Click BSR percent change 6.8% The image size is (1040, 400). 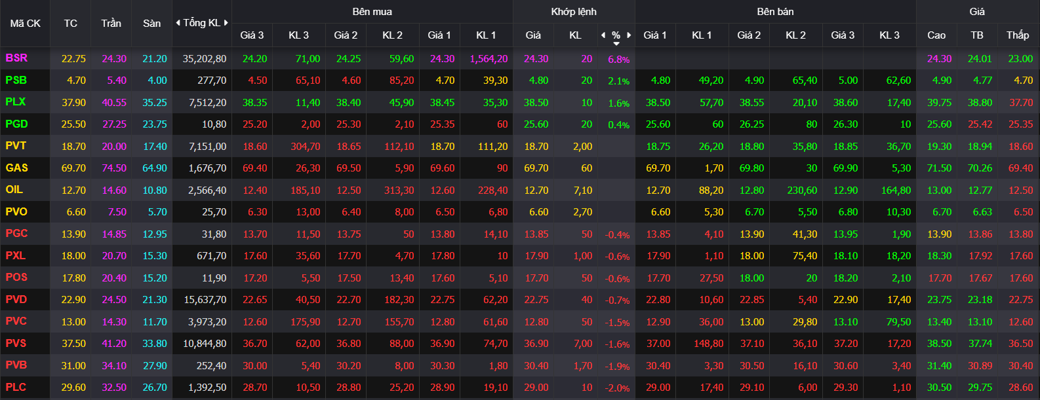click(x=618, y=60)
